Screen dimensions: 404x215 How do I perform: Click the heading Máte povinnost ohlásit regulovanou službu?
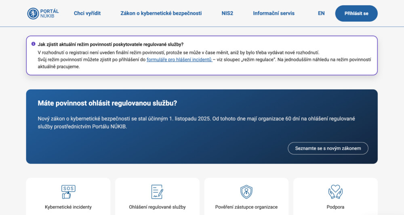107,103
